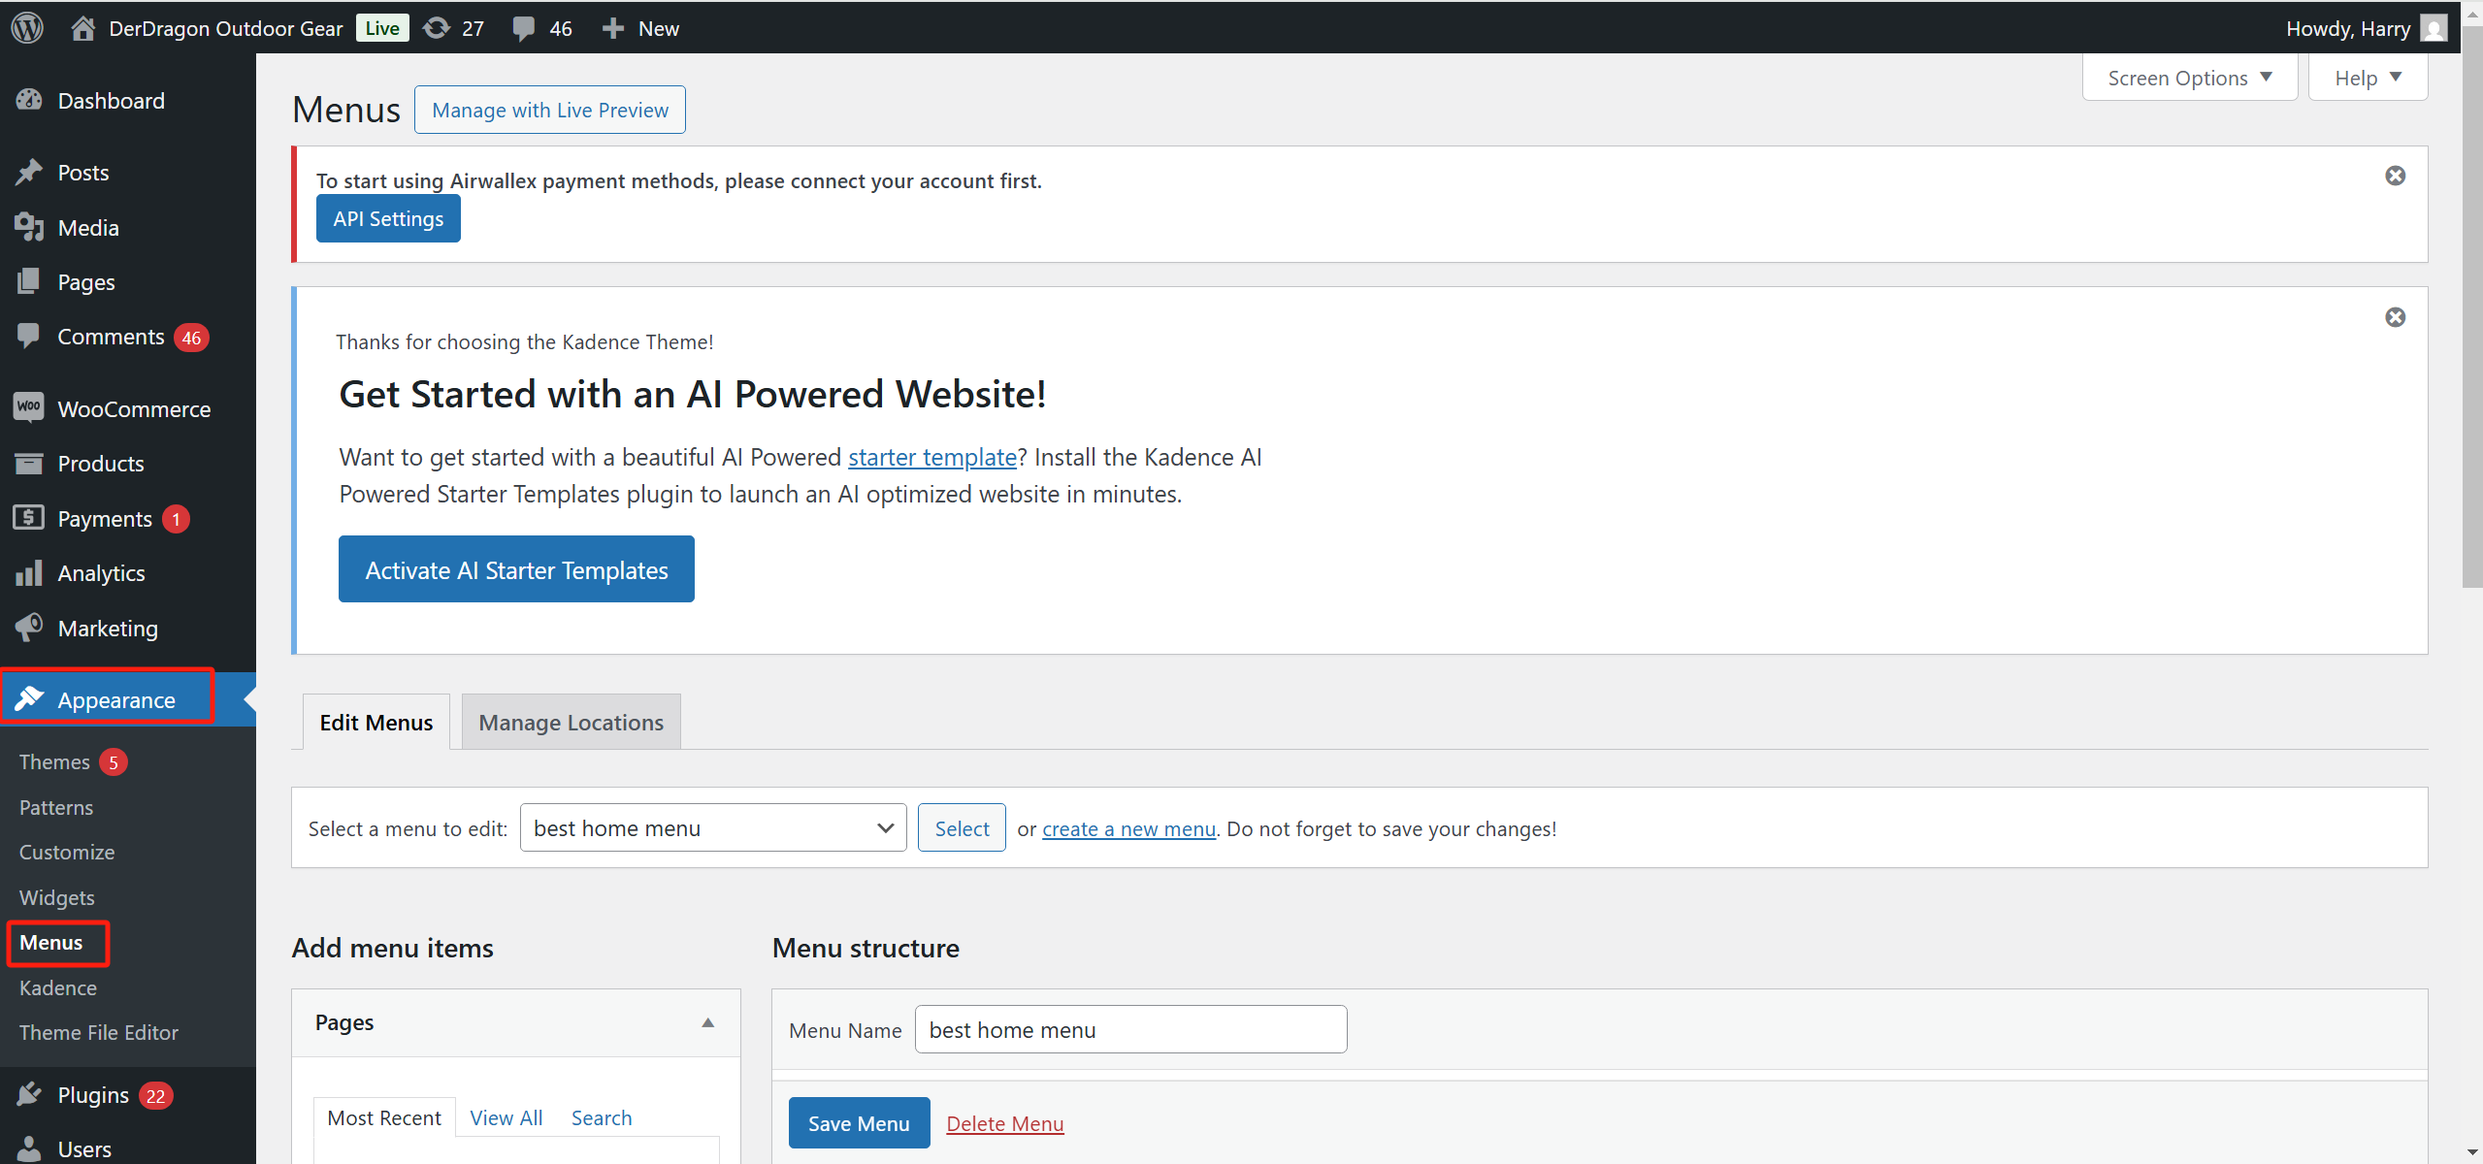Check pending updates via the refresh icon
The width and height of the screenshot is (2483, 1164).
click(x=438, y=27)
